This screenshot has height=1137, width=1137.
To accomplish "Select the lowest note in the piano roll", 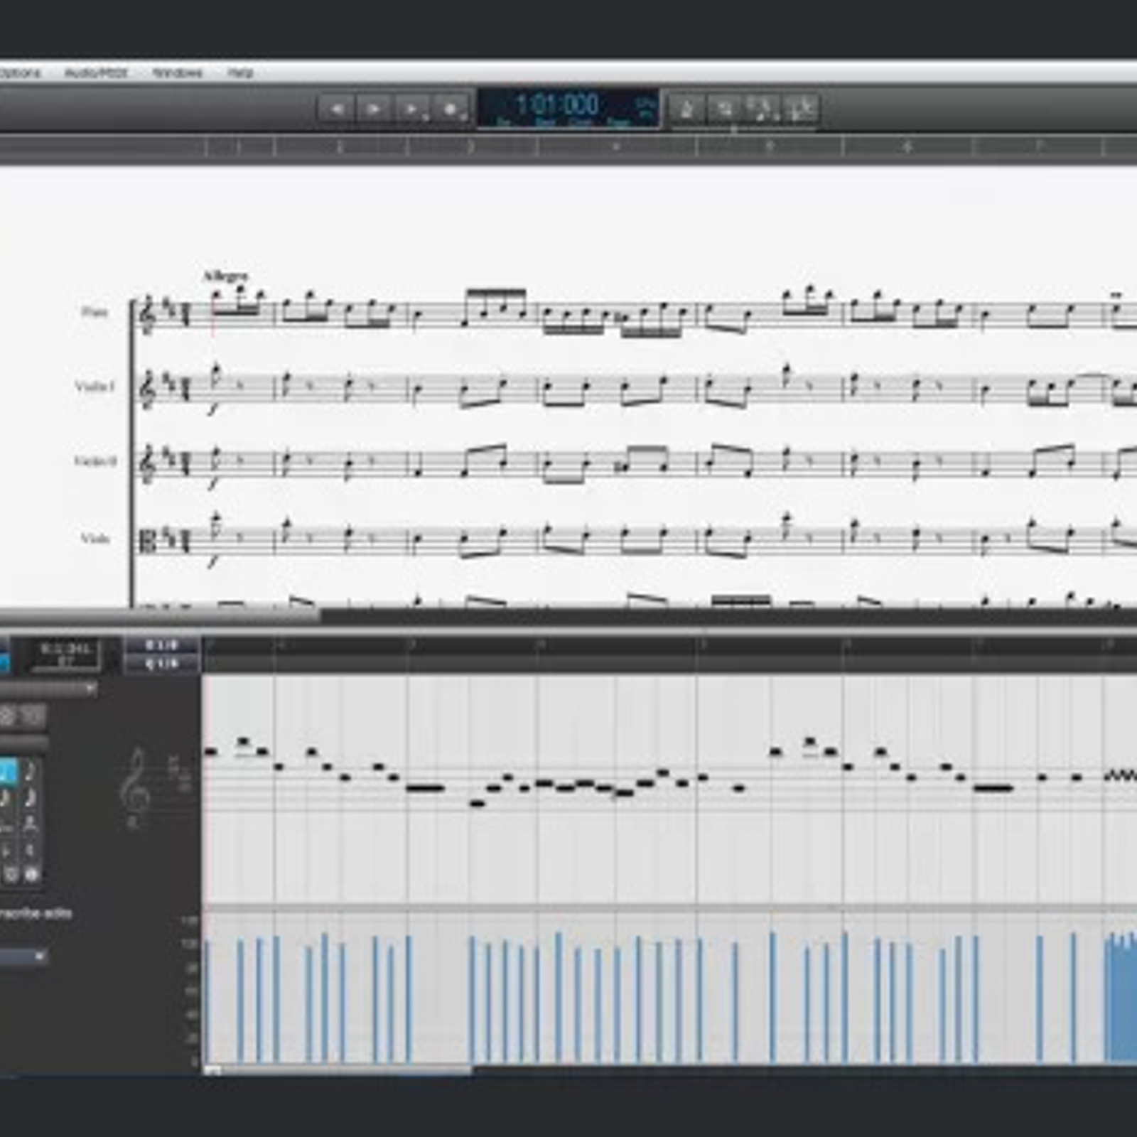I will (x=477, y=804).
